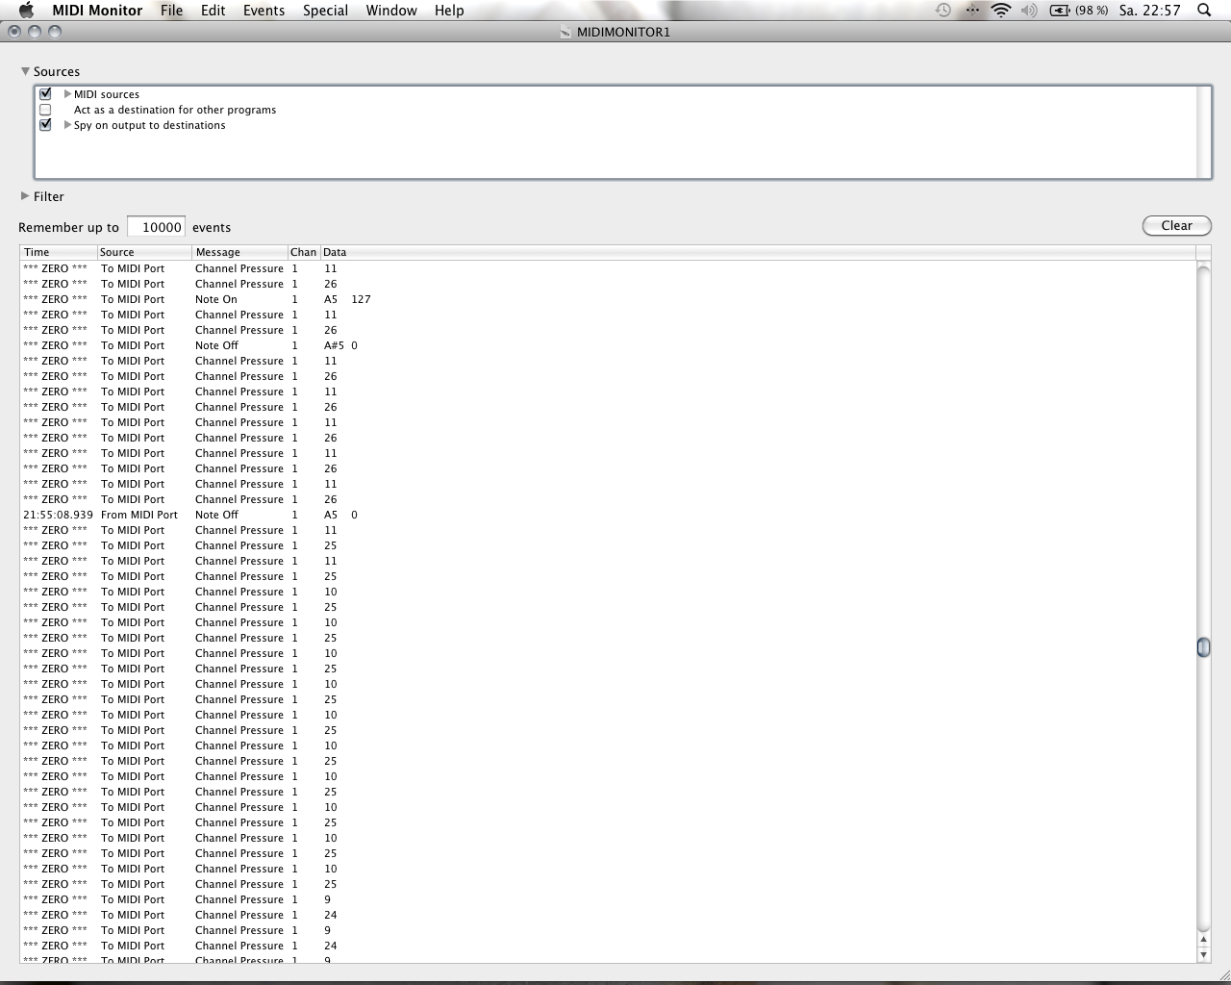Click the Time column header
1231x985 pixels.
point(59,252)
